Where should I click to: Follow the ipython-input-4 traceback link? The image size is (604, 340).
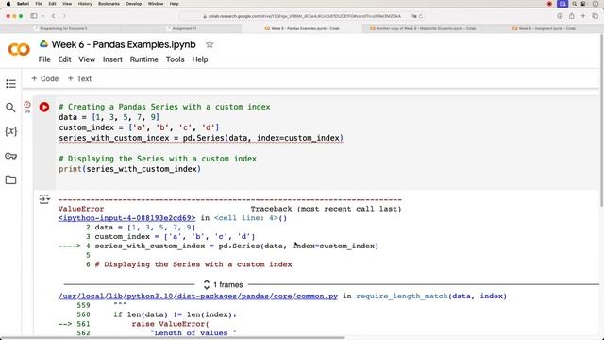pyautogui.click(x=126, y=218)
